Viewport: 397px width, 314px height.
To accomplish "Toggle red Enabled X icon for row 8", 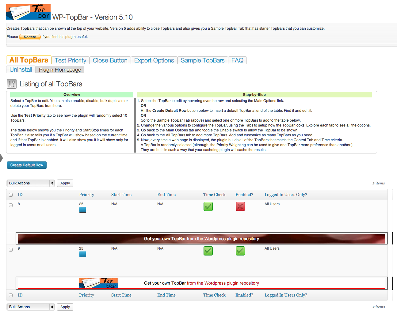I will click(x=240, y=206).
